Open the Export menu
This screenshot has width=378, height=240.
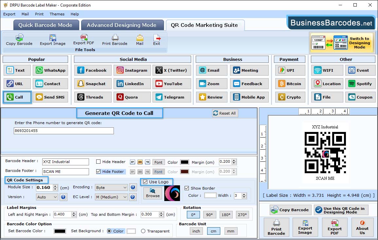pos(9,14)
